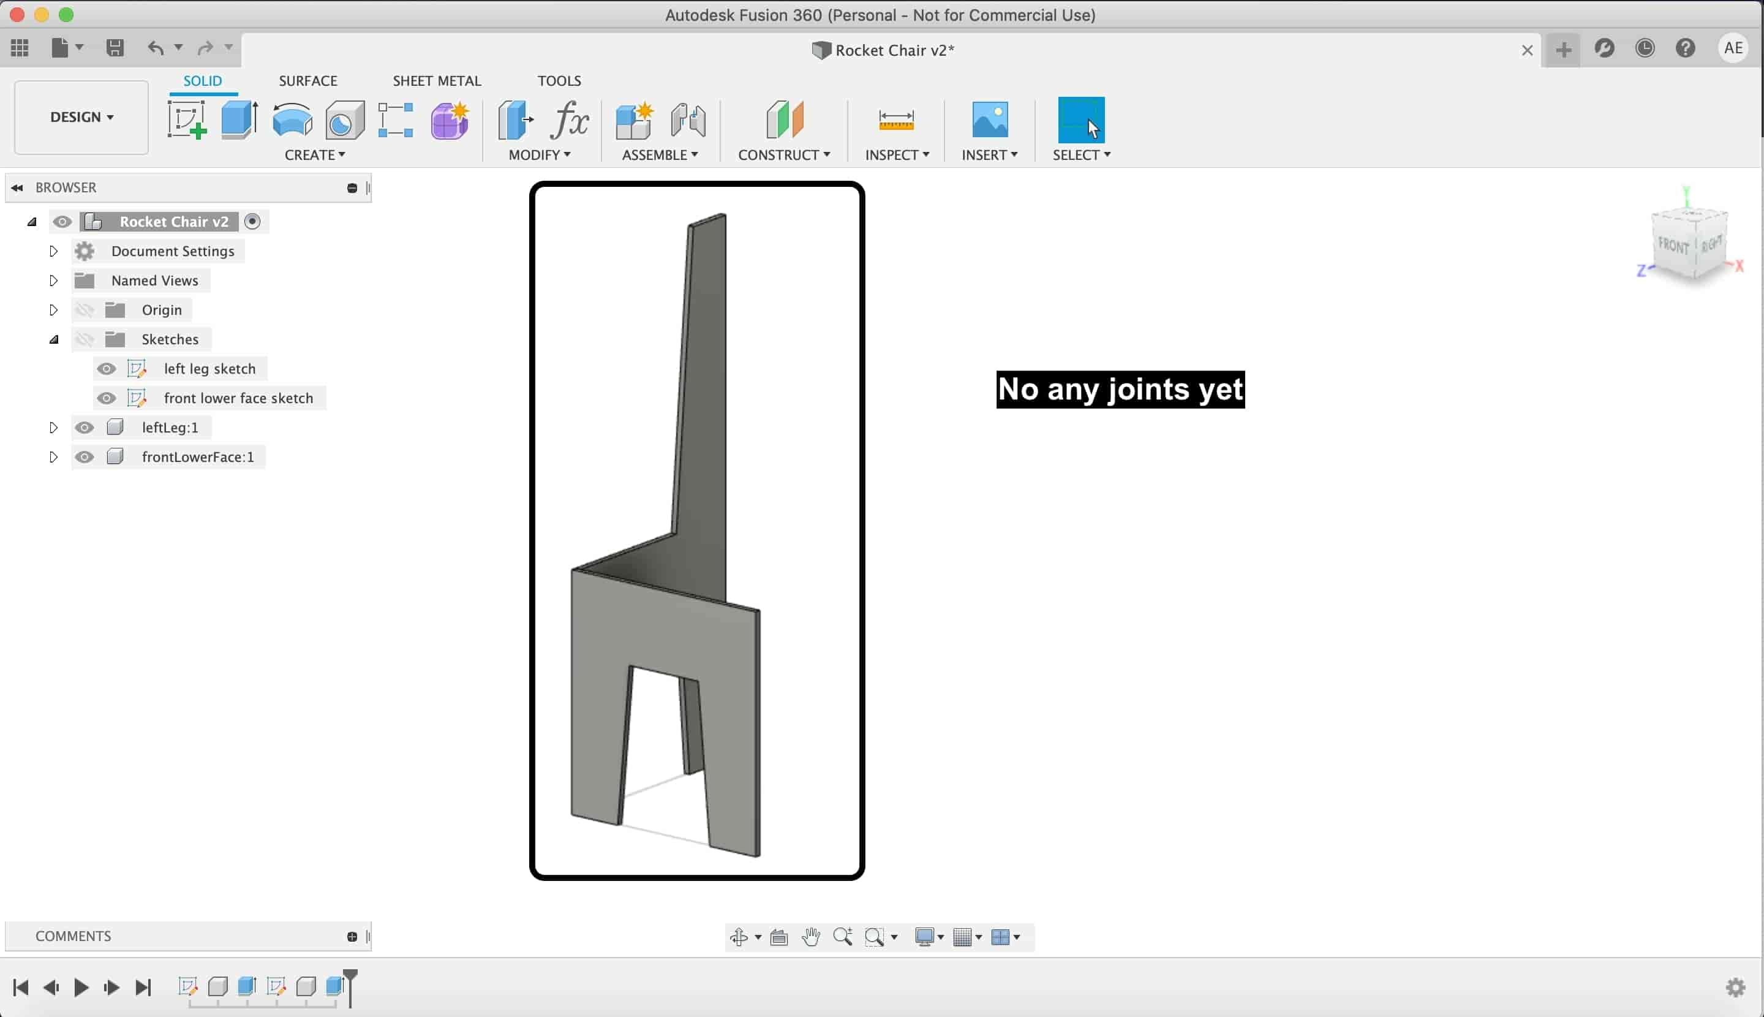Click the Create Form purple icon
The height and width of the screenshot is (1017, 1764).
click(450, 119)
